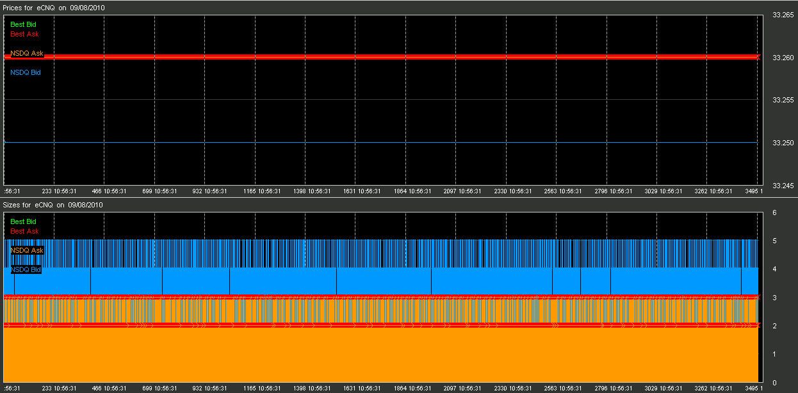This screenshot has height=393, width=798.
Task: Click size value 5 on Sizes axis
Action: 774,241
